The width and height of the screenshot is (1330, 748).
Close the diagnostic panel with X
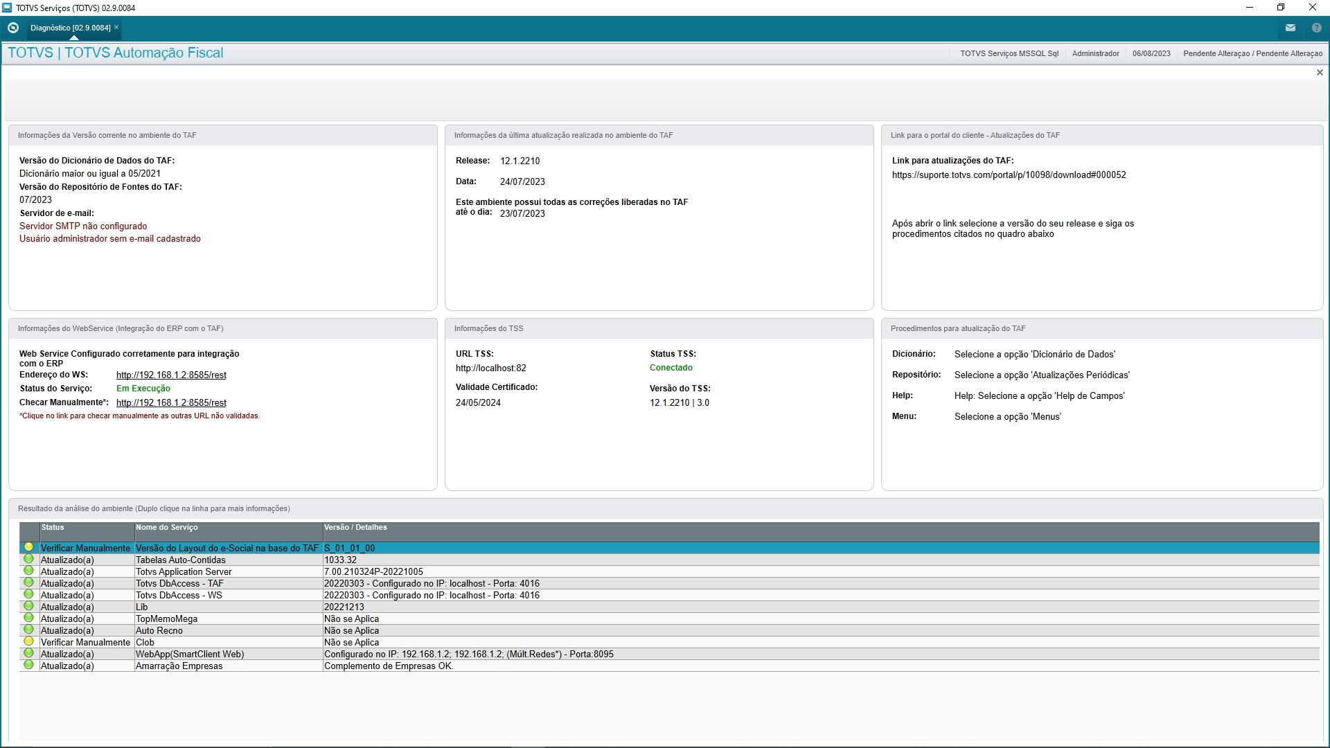click(1320, 73)
